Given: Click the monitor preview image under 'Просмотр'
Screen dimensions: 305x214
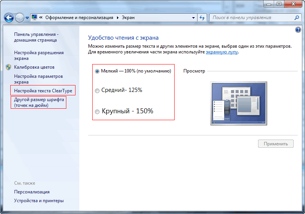Looking at the screenshot, I should point(239,103).
